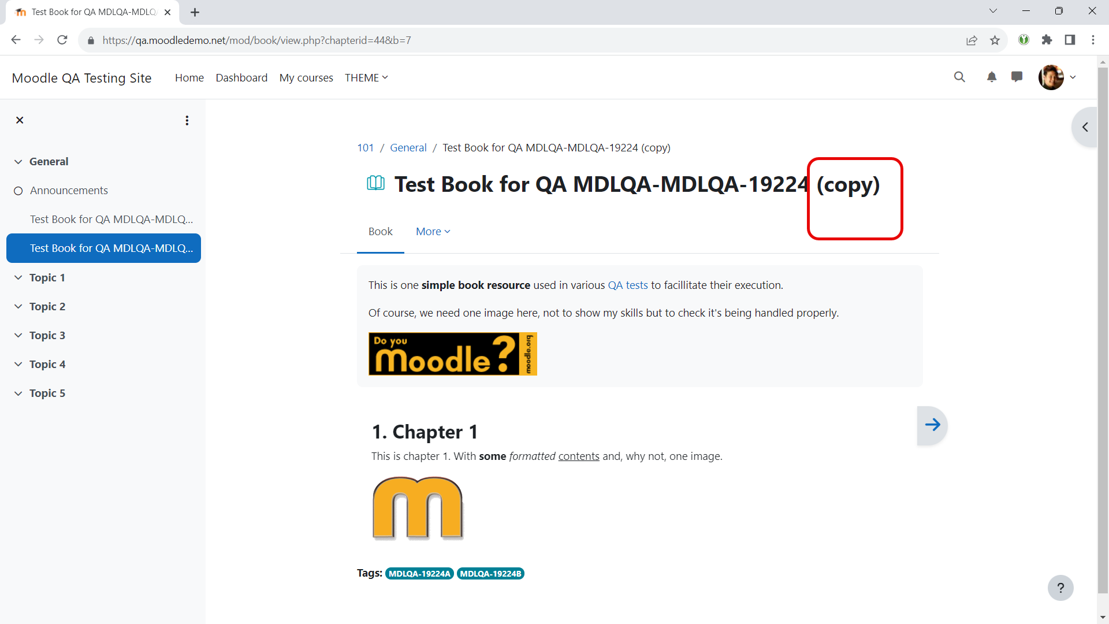Open first Test Book item in index
Viewport: 1109px width, 624px height.
(x=111, y=220)
